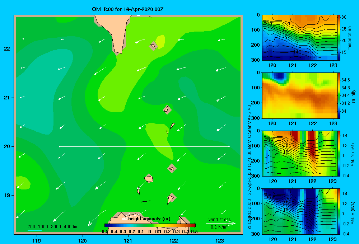Screen dimensions: 359x244
Task: Click the 30 tick on temperature scale
Action: click(344, 17)
